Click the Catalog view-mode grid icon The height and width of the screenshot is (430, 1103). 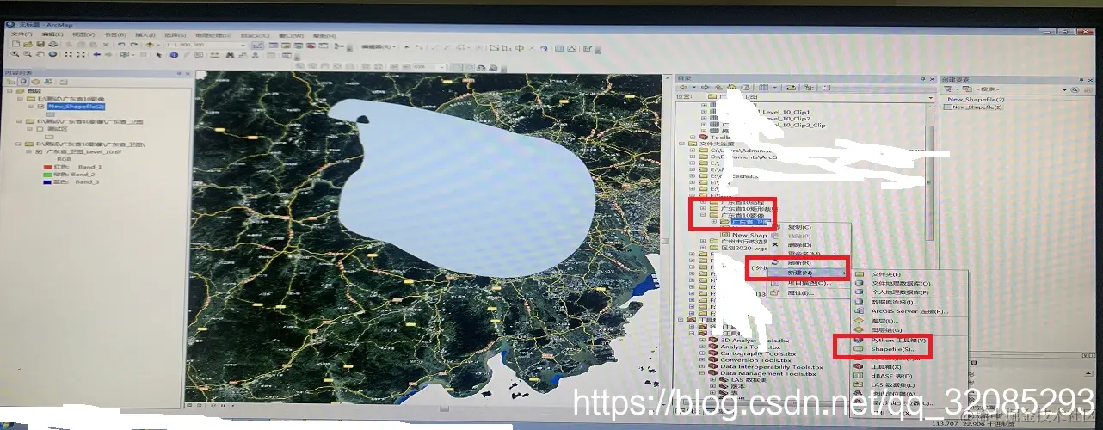pyautogui.click(x=763, y=88)
